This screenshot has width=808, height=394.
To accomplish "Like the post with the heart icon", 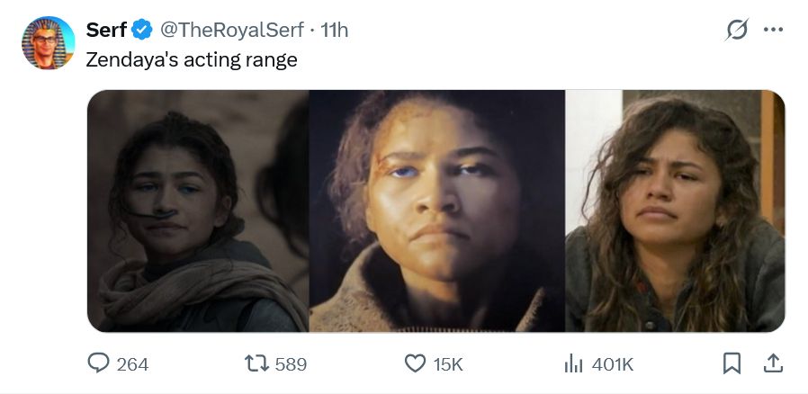I will (x=415, y=363).
